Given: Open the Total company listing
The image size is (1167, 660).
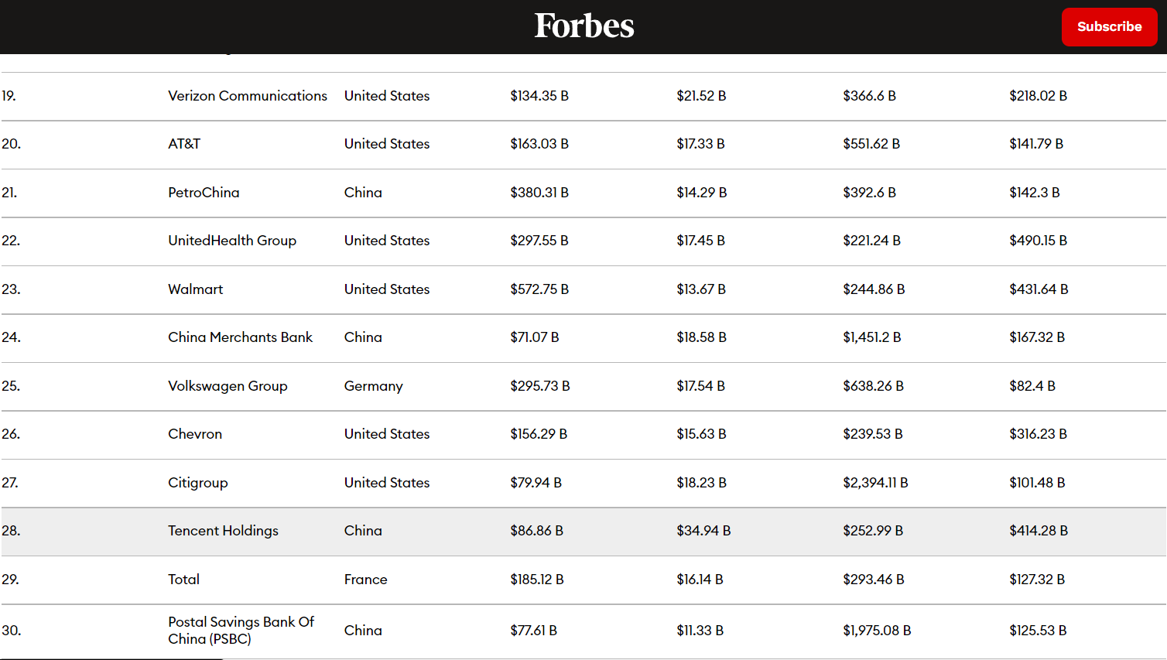Looking at the screenshot, I should pyautogui.click(x=183, y=580).
